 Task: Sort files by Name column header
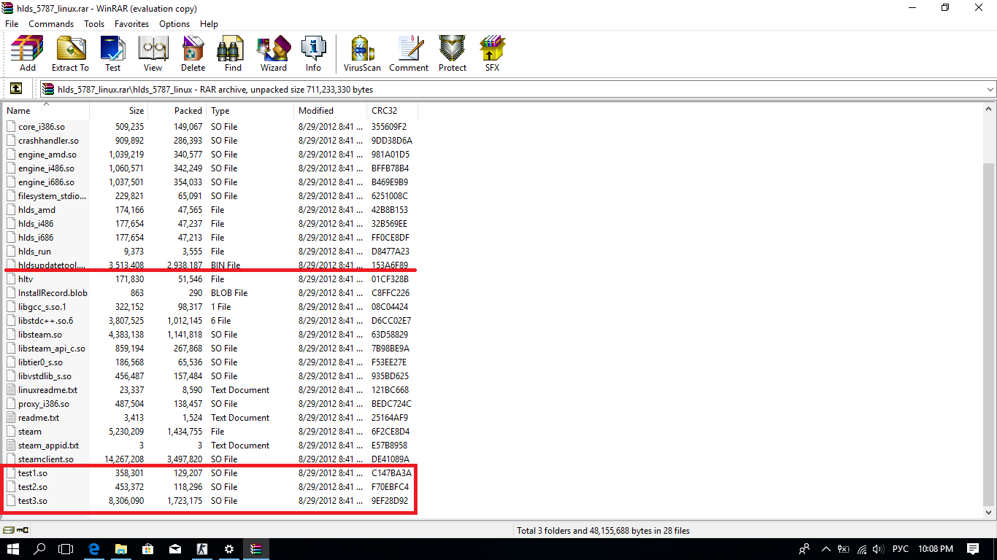46,111
